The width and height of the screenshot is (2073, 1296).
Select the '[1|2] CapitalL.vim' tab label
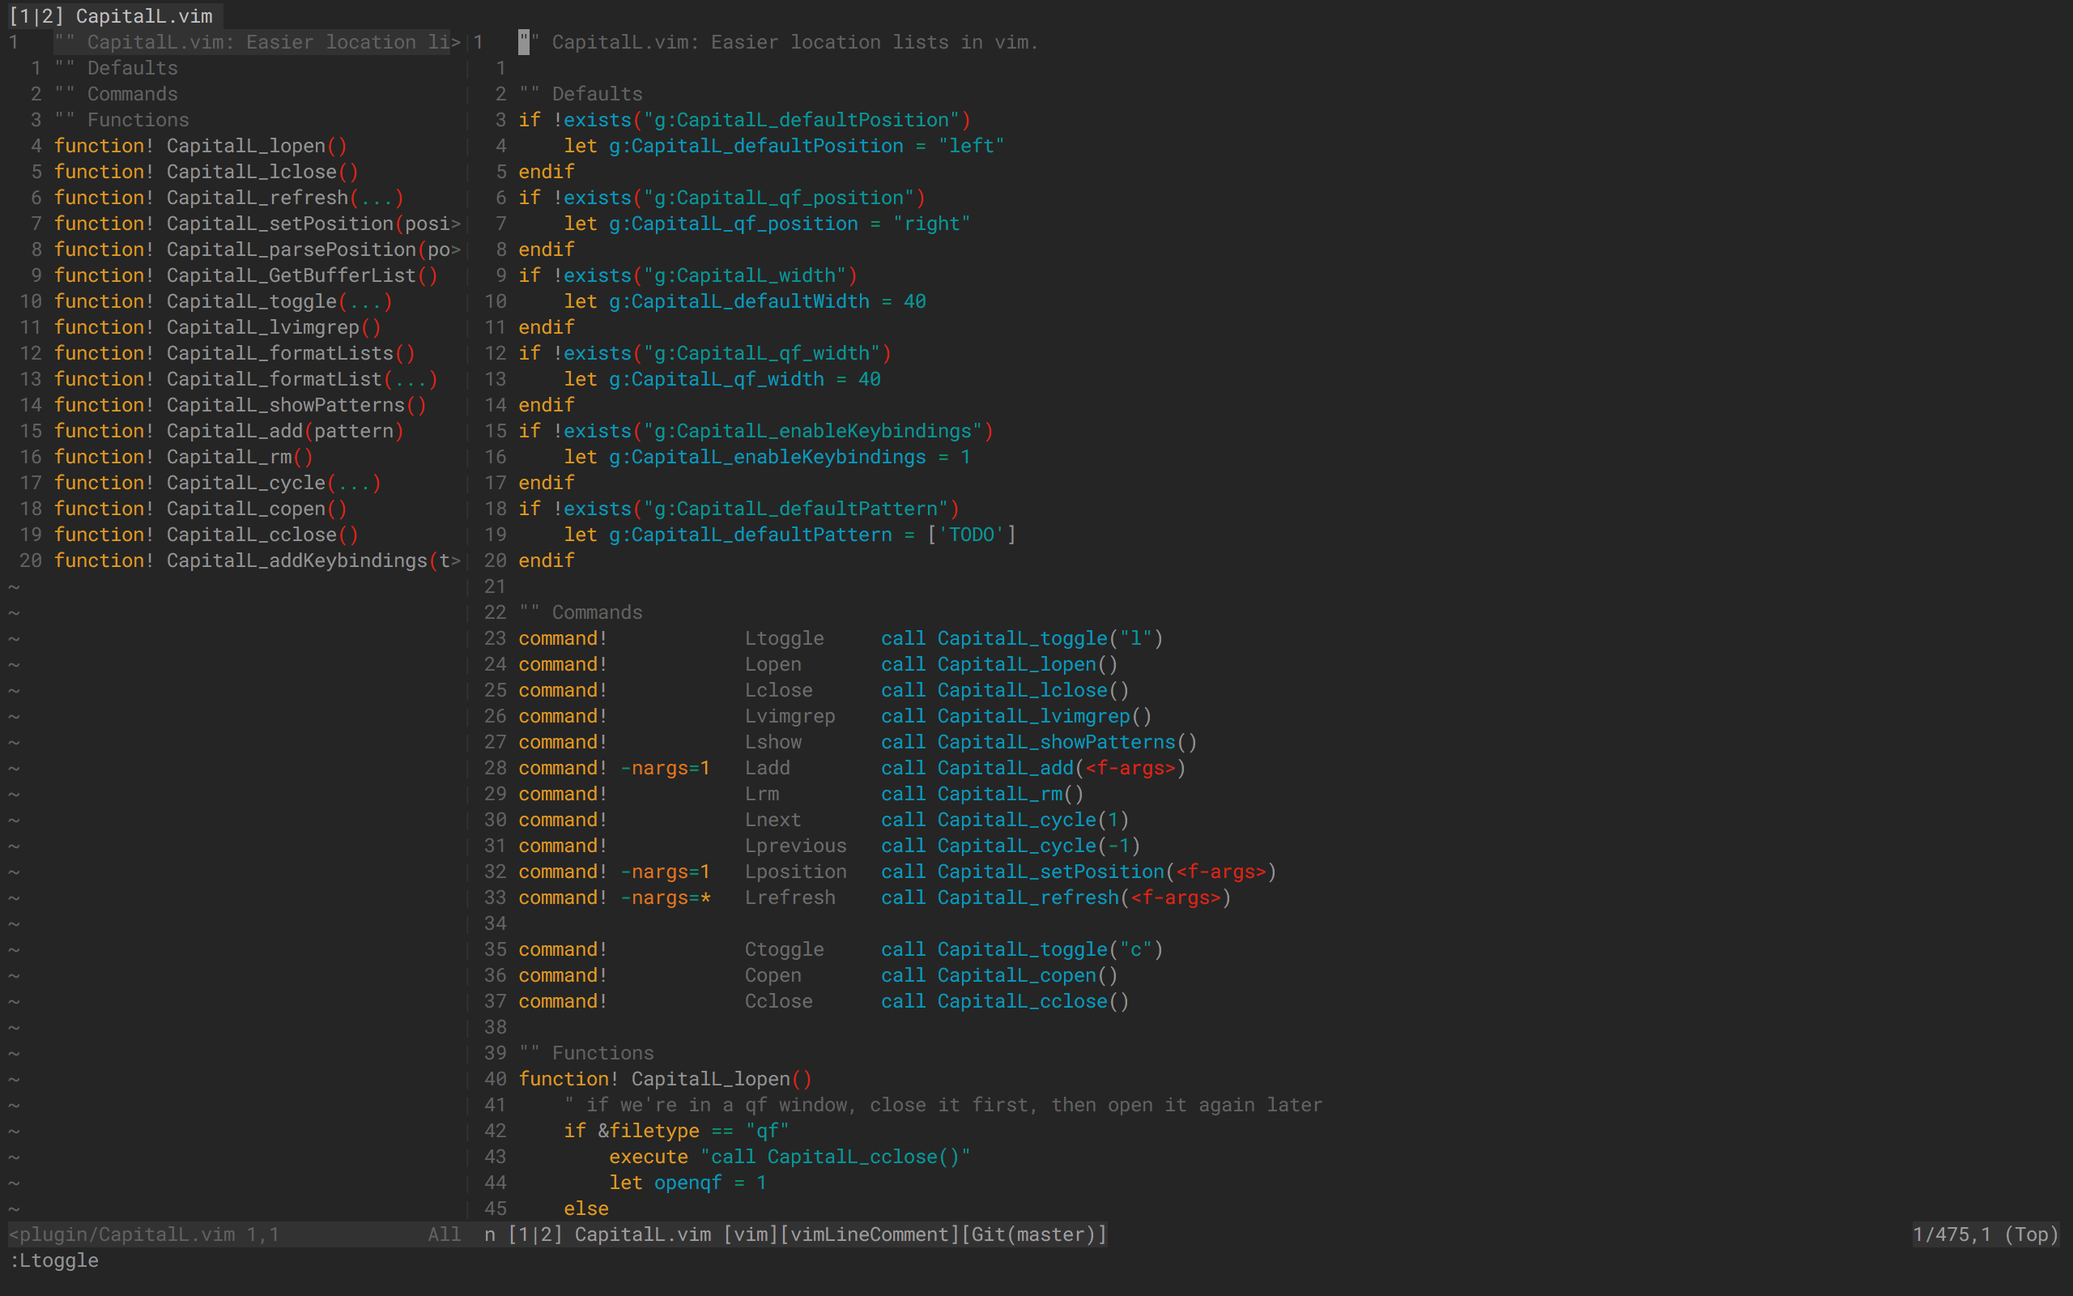point(113,15)
